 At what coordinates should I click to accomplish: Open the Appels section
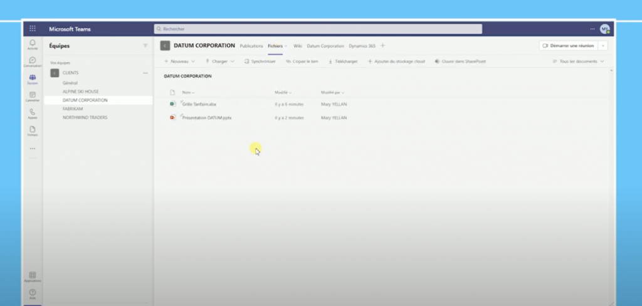click(x=33, y=113)
